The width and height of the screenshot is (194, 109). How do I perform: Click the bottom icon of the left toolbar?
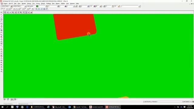1,71
